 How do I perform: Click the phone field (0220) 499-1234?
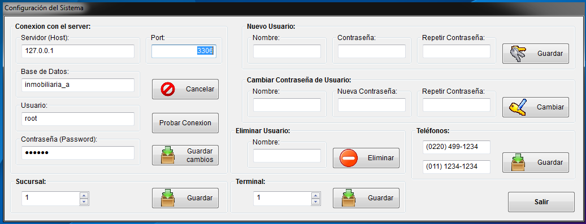pyautogui.click(x=457, y=147)
